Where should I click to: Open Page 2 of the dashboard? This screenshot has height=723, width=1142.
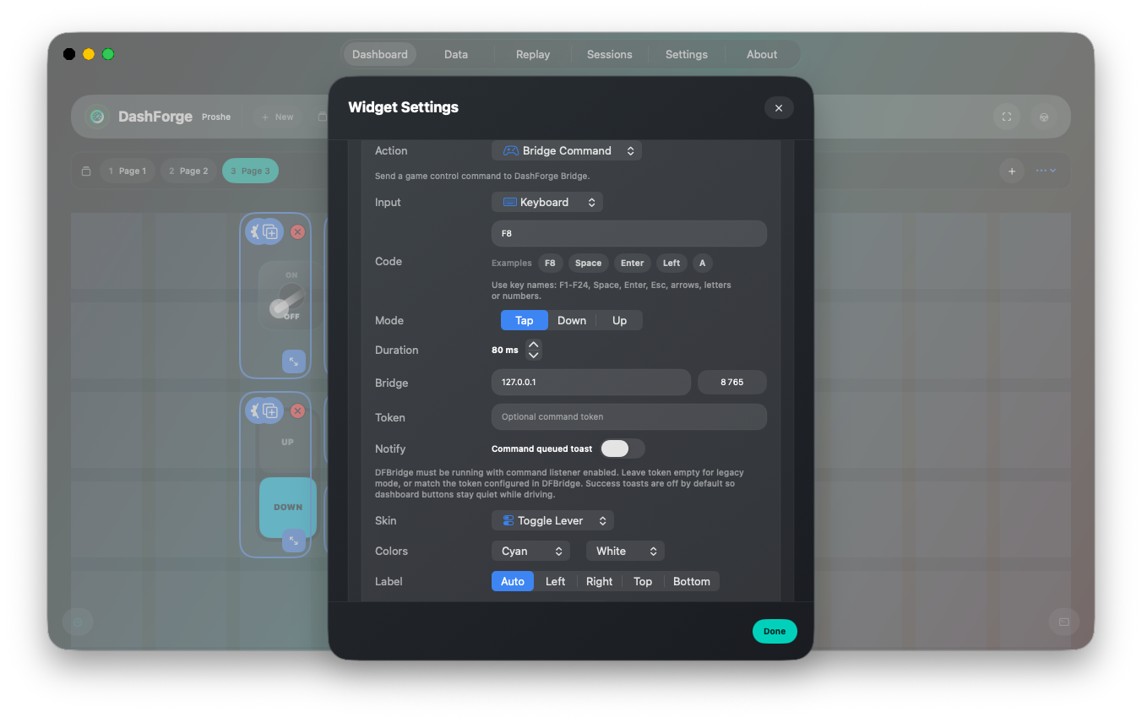point(188,171)
